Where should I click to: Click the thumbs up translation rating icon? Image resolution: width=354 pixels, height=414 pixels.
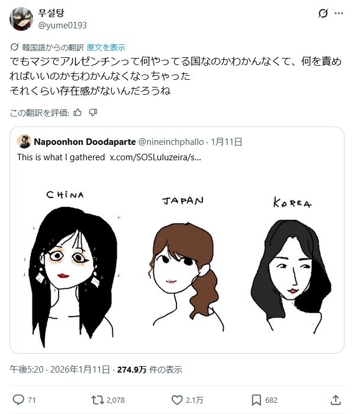78,113
